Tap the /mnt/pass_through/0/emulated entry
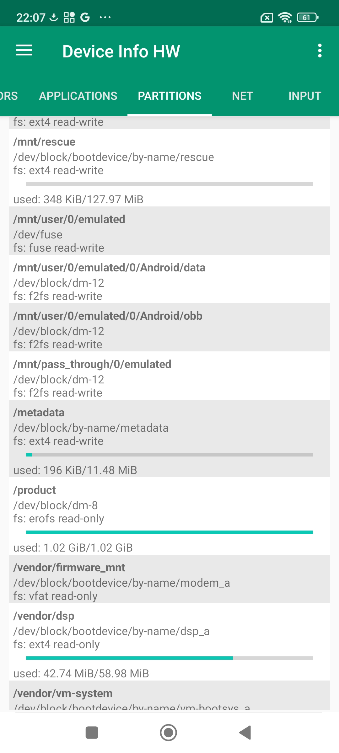 [169, 376]
